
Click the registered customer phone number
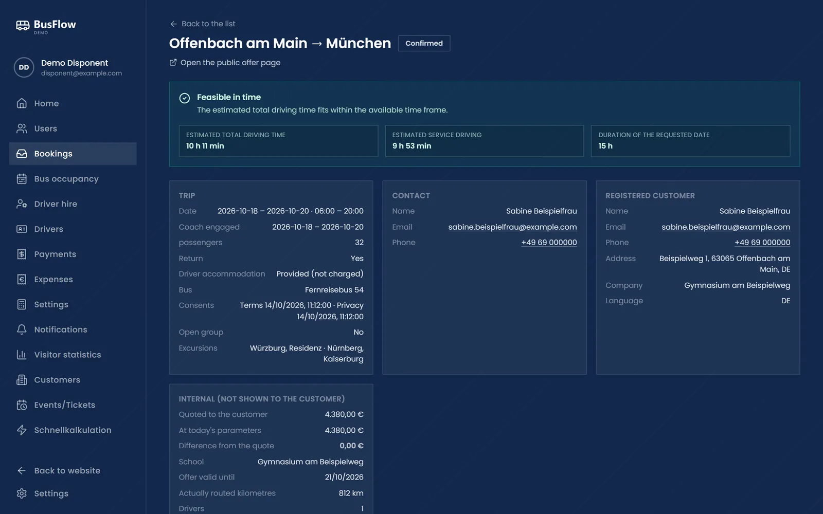point(762,243)
